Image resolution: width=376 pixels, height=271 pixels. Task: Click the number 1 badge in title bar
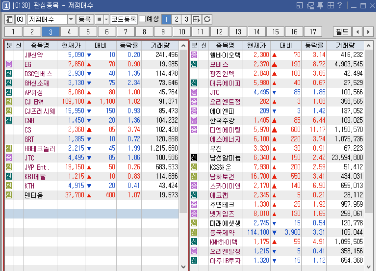point(6,6)
